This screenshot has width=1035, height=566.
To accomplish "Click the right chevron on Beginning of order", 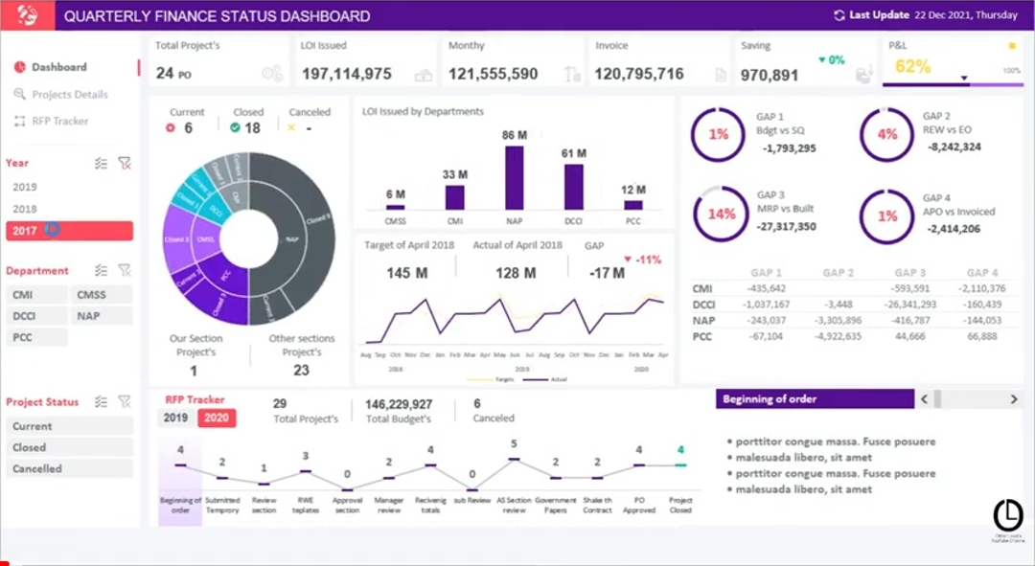I will [1013, 398].
